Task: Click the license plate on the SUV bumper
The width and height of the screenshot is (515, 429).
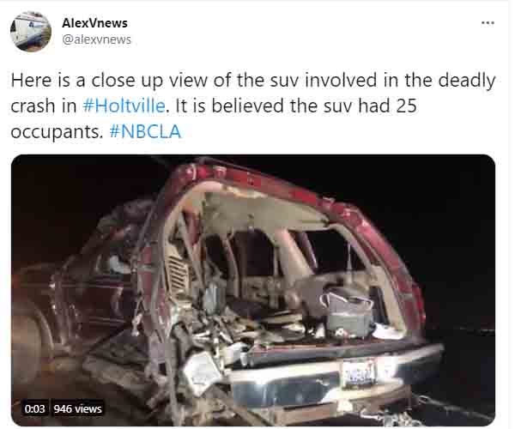Action: 359,373
